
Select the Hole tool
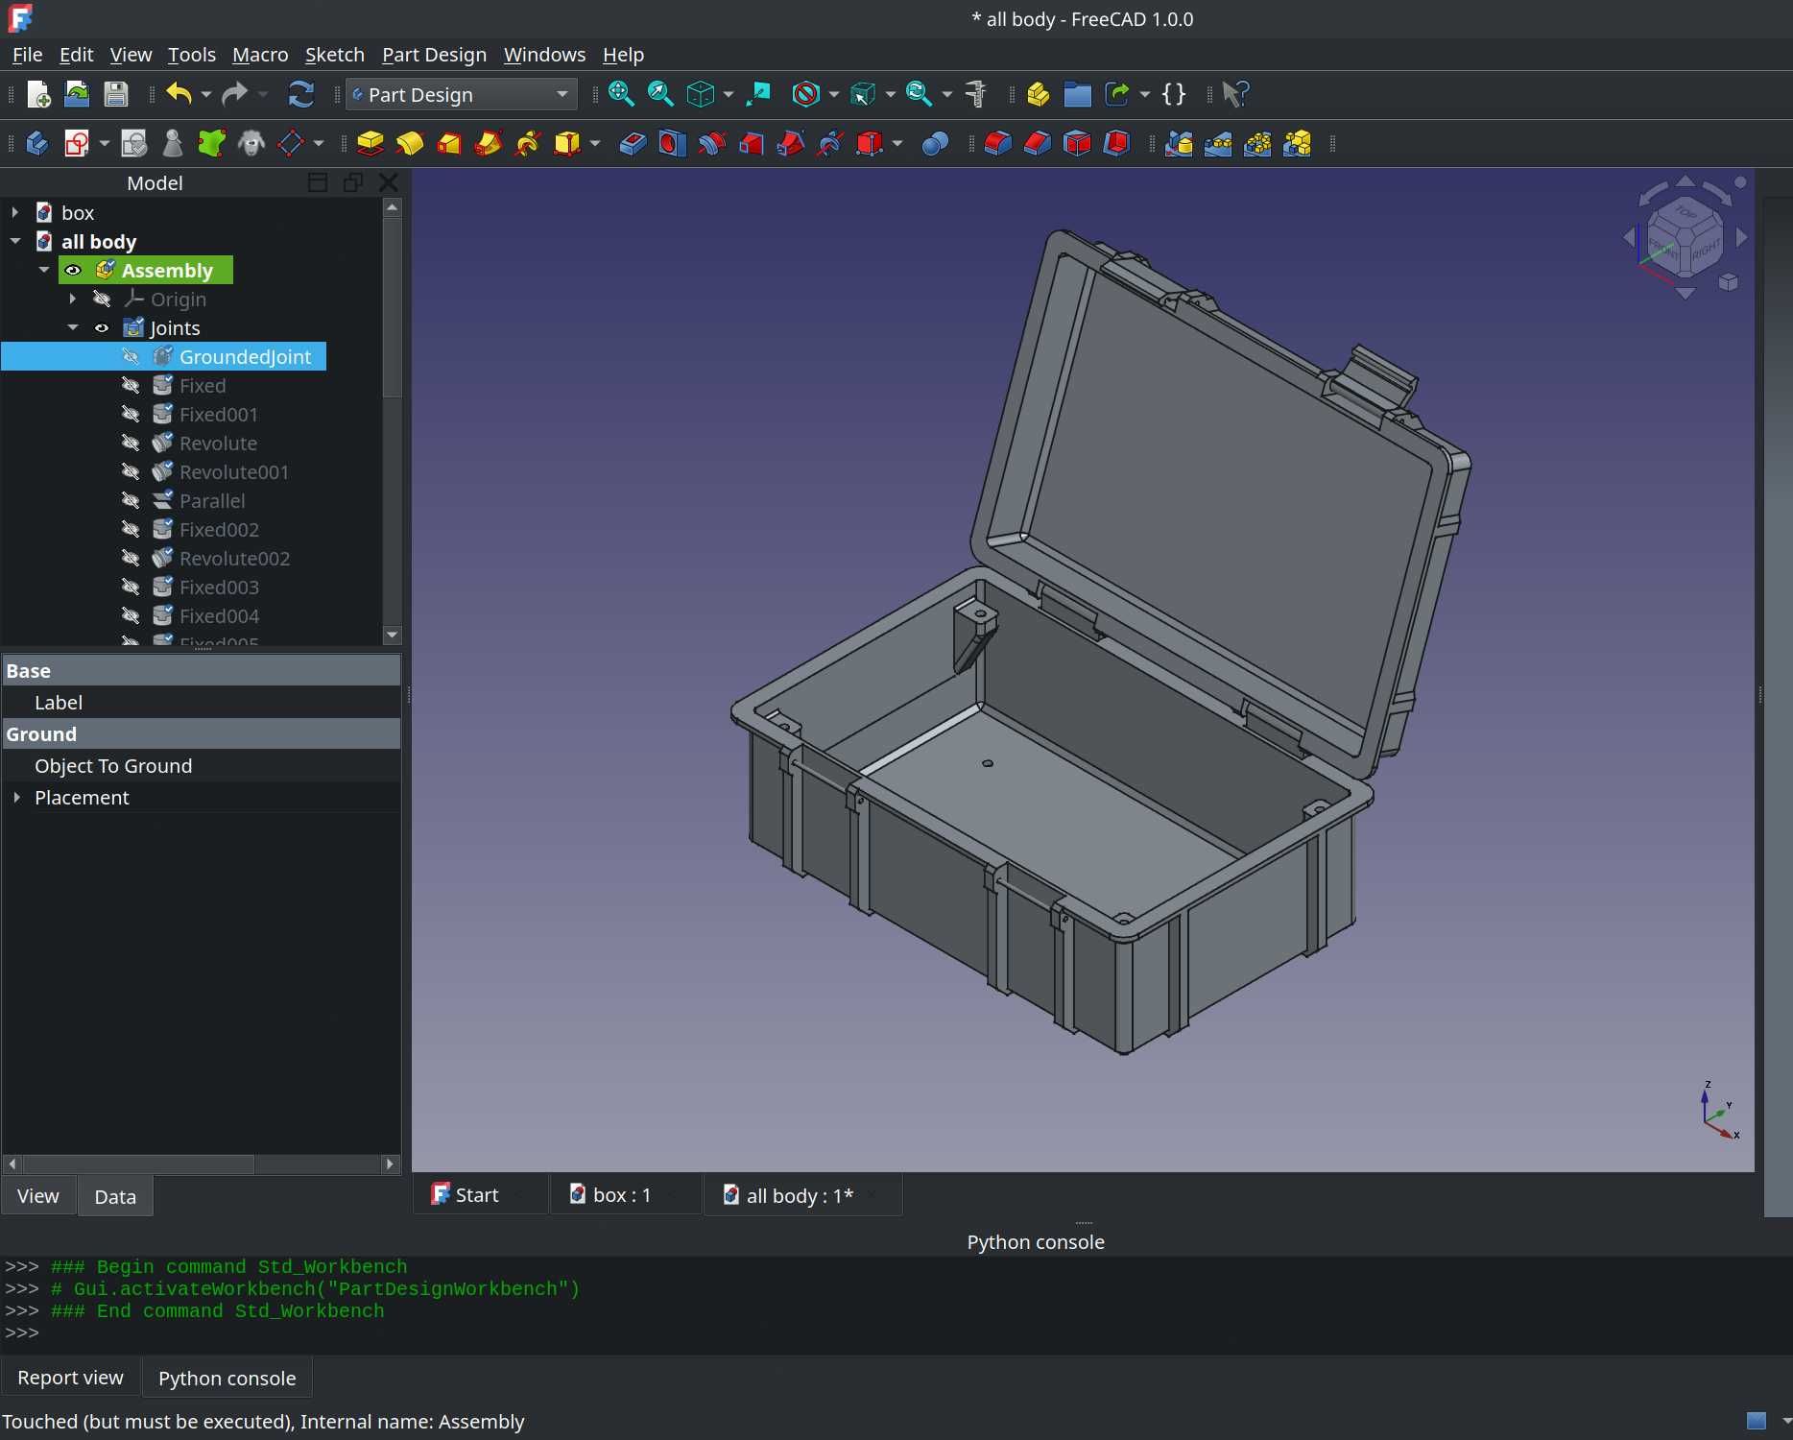[x=672, y=144]
